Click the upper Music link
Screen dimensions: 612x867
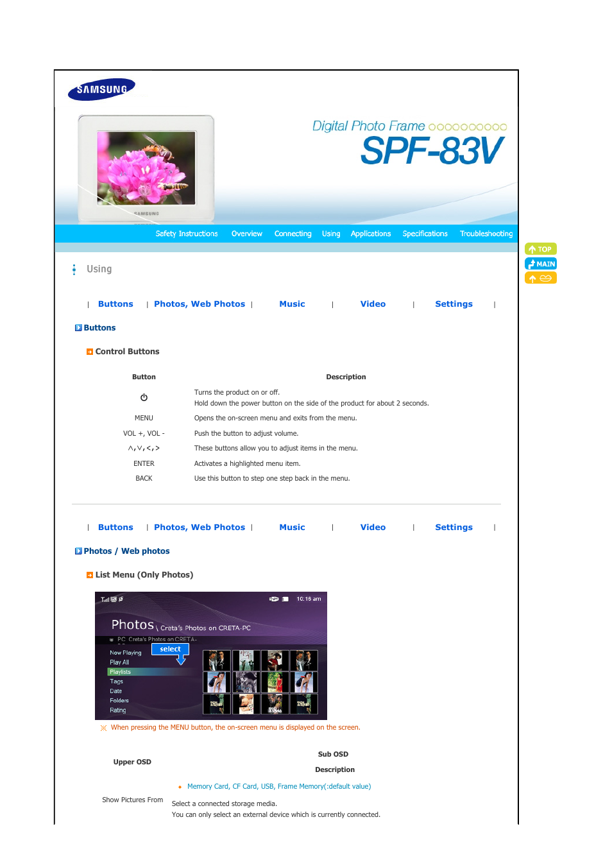click(292, 304)
